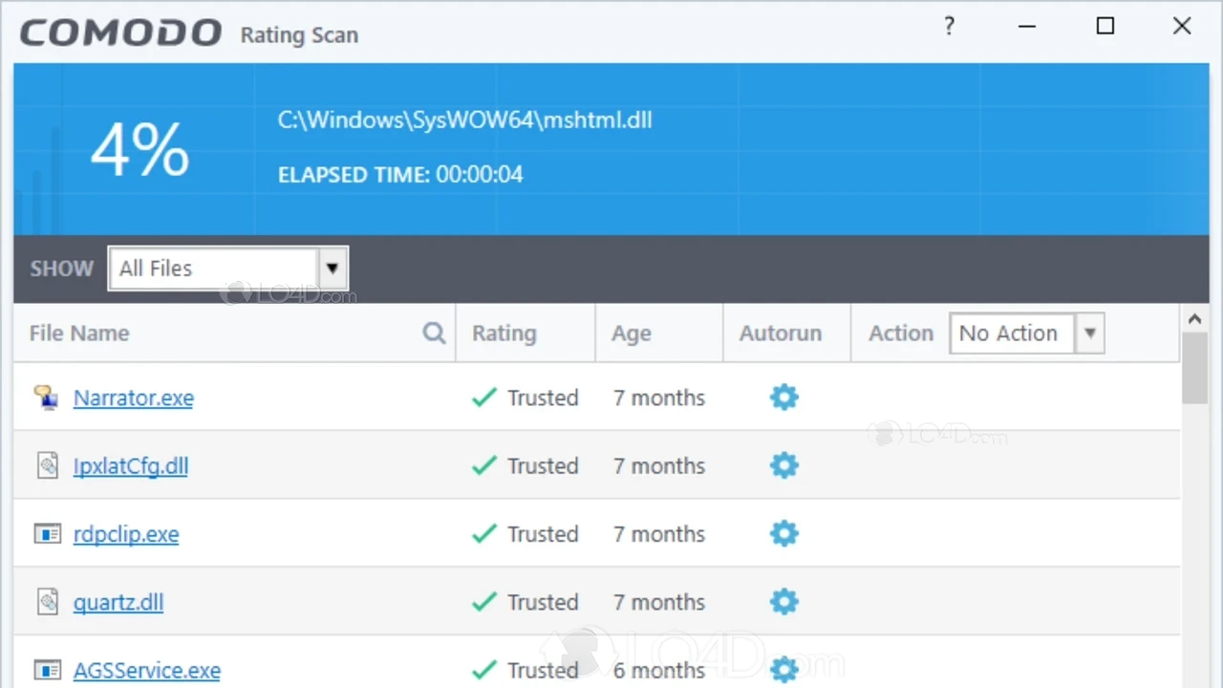Viewport: 1223px width, 688px height.
Task: Click the search magnifier in File Name header
Action: click(434, 333)
